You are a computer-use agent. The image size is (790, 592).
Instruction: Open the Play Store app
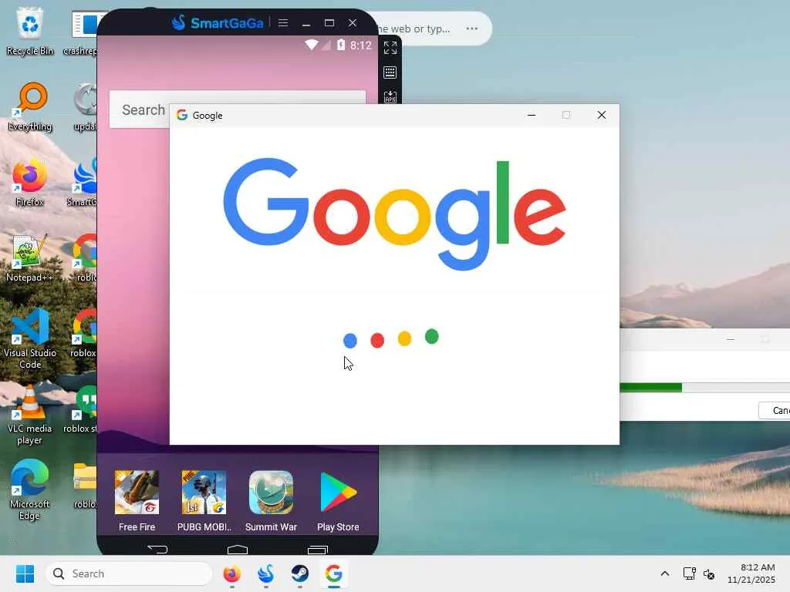tap(338, 493)
